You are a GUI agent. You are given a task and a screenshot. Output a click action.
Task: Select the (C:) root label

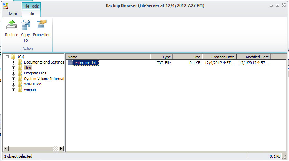pos(21,57)
